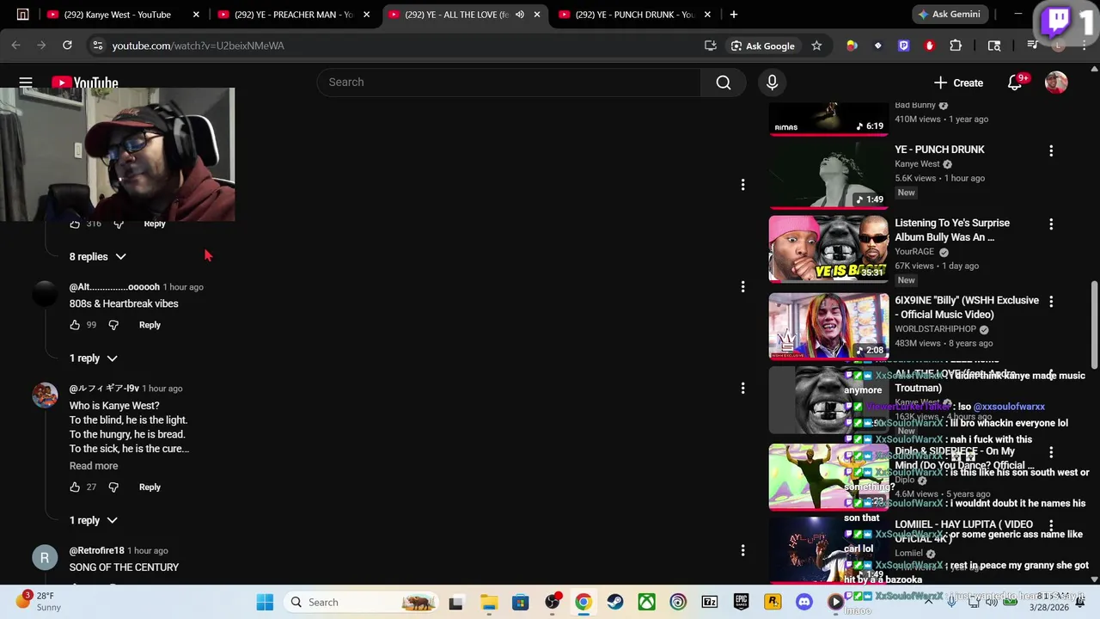Viewport: 1100px width, 619px height.
Task: Expand 1 reply under '808s & Heartbreak vibes'
Action: click(x=93, y=359)
